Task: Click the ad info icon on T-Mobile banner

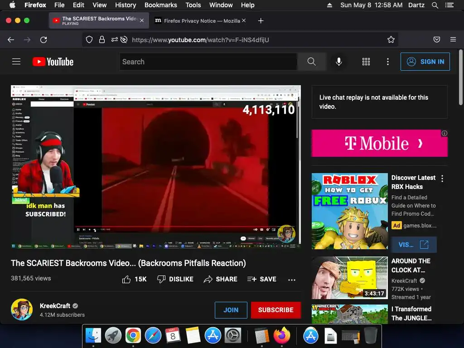Action: click(x=444, y=133)
